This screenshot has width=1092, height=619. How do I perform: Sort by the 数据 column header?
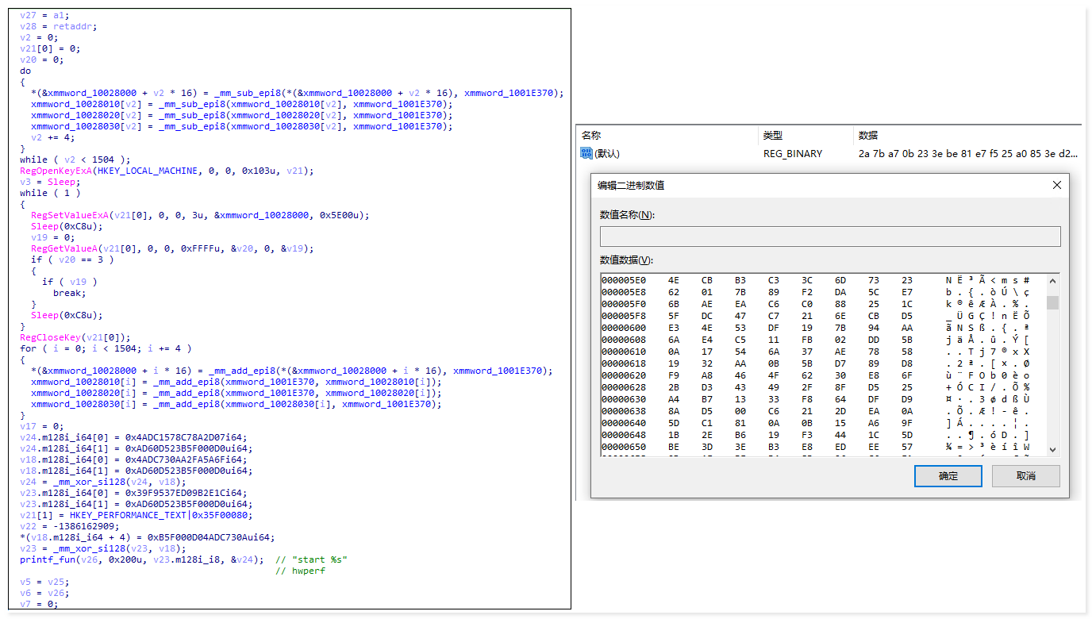868,136
